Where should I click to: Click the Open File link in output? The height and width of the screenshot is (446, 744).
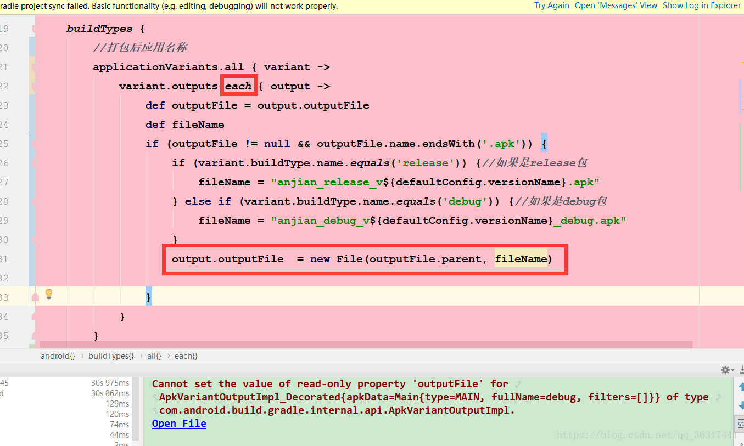click(x=179, y=424)
